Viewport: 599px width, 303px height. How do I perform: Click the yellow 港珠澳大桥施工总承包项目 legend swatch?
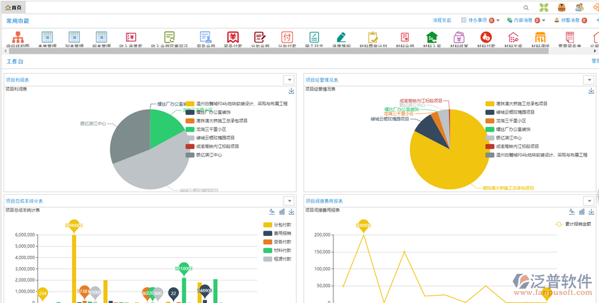[x=490, y=104]
